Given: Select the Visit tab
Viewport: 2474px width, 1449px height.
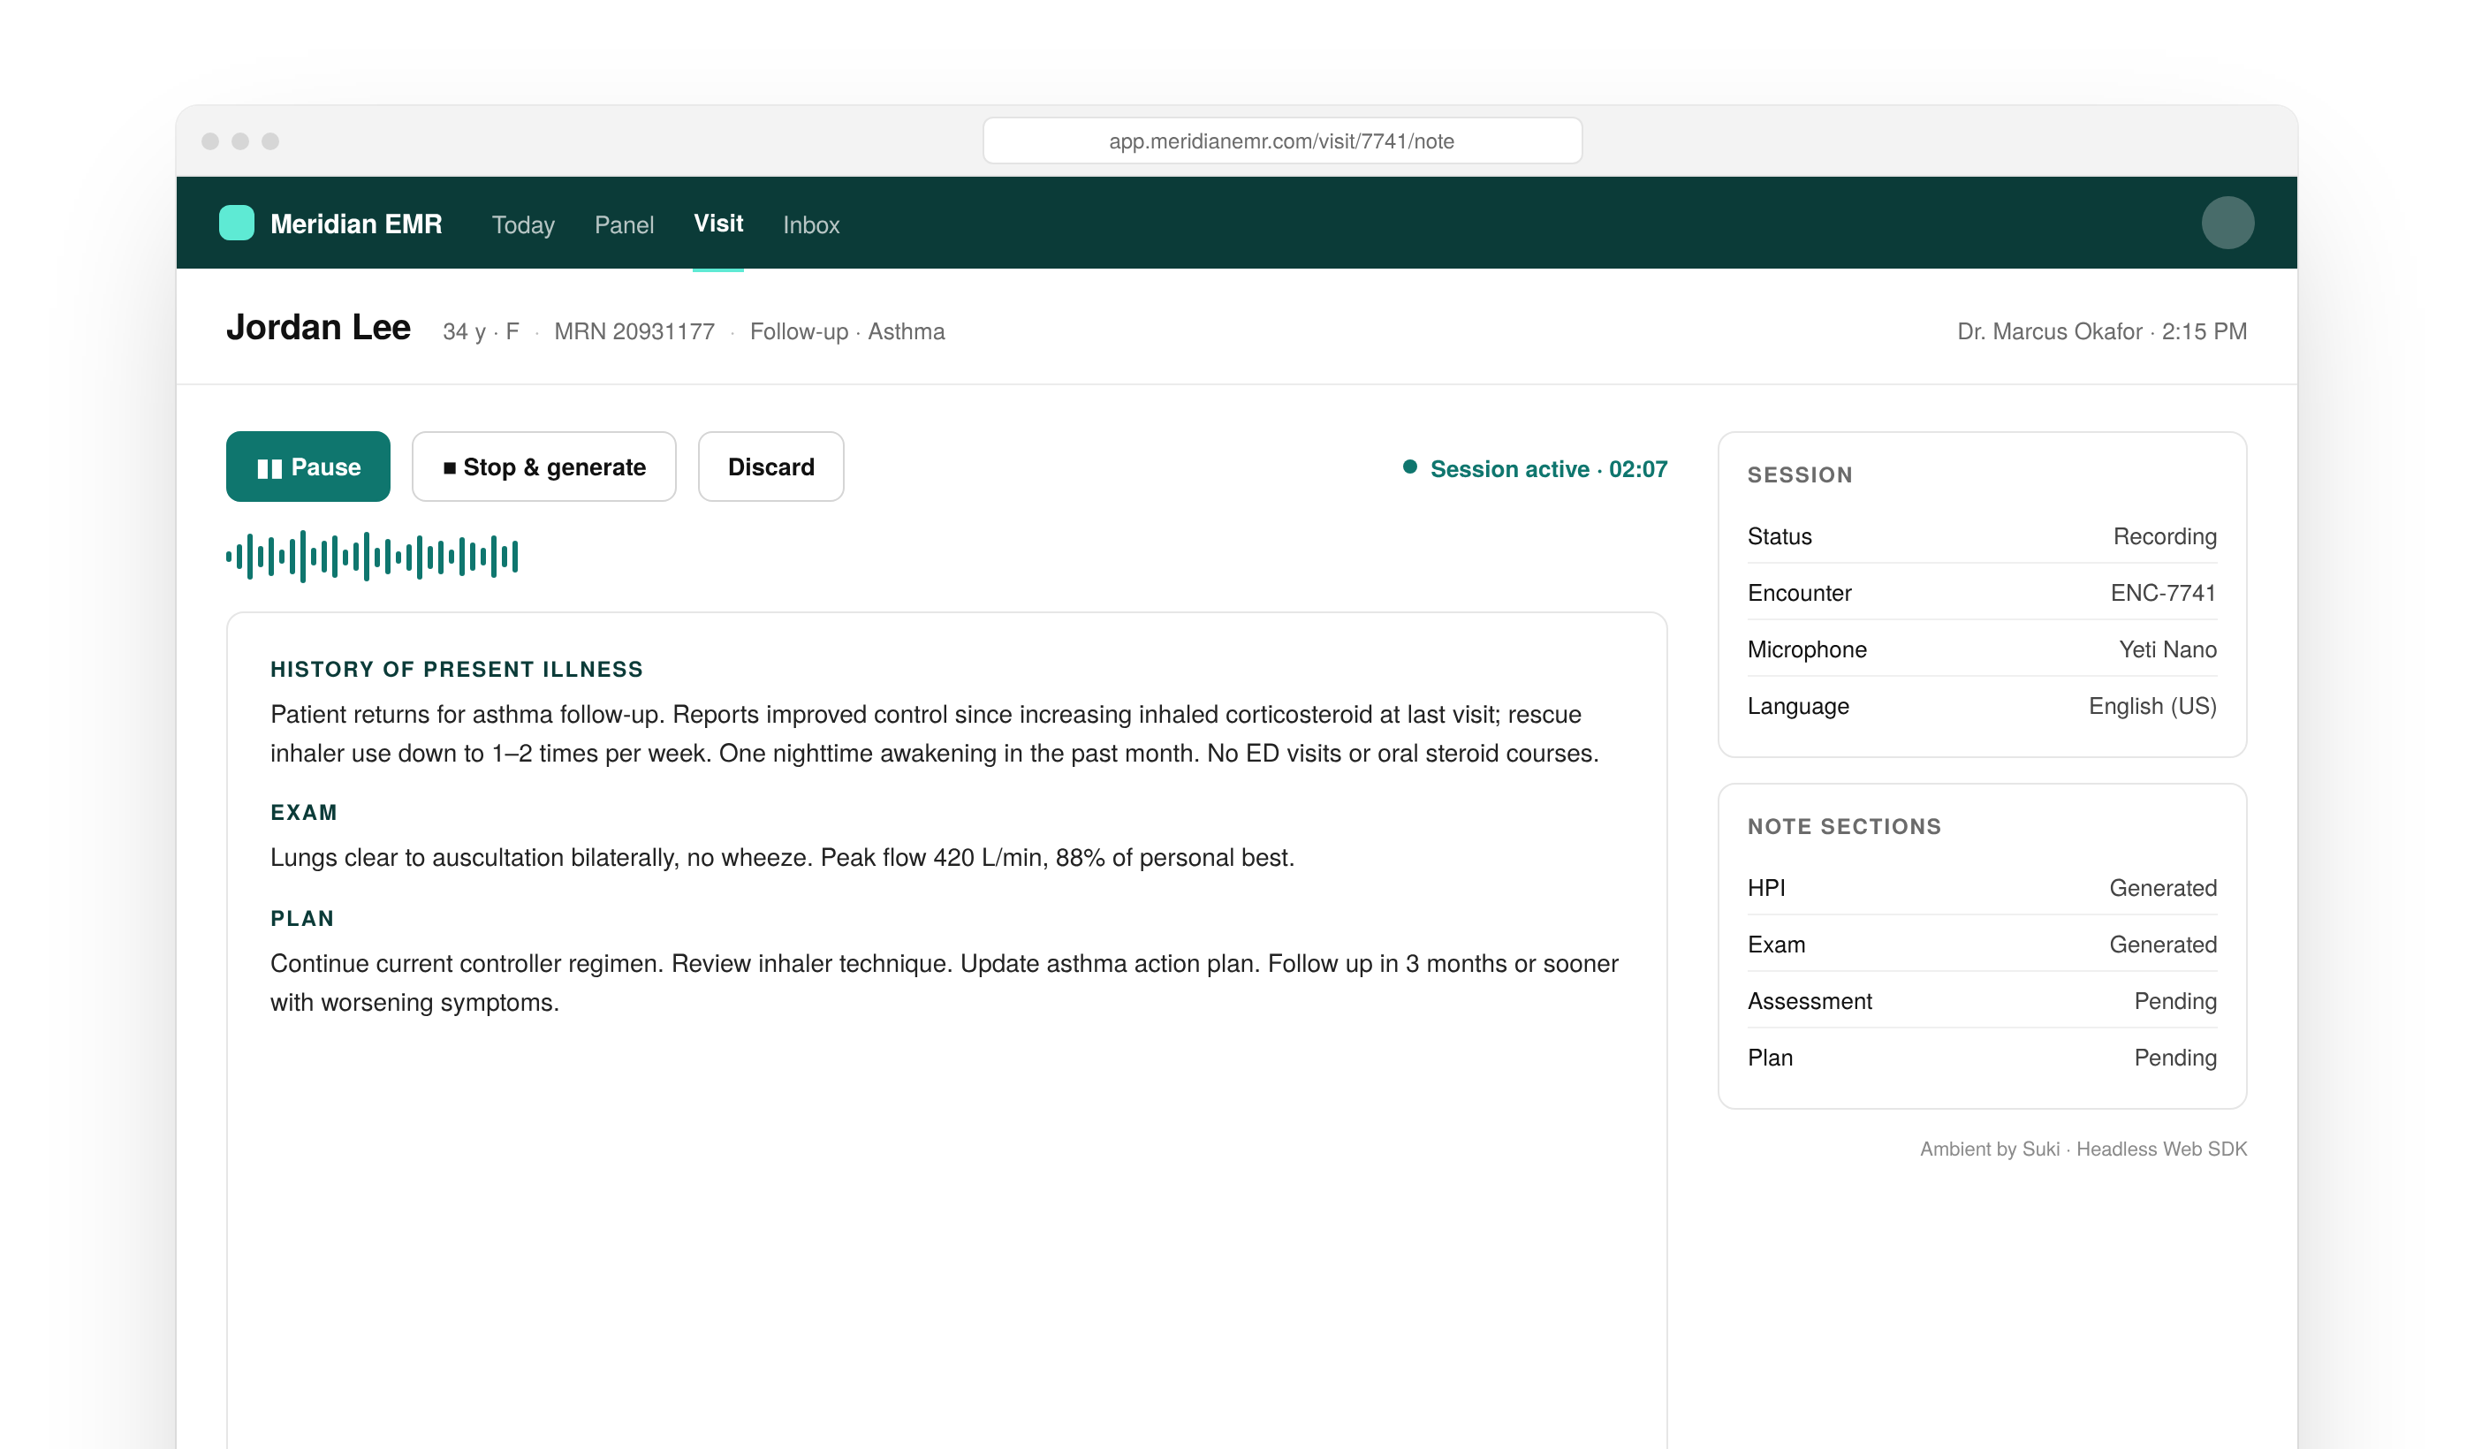Looking at the screenshot, I should pos(718,223).
